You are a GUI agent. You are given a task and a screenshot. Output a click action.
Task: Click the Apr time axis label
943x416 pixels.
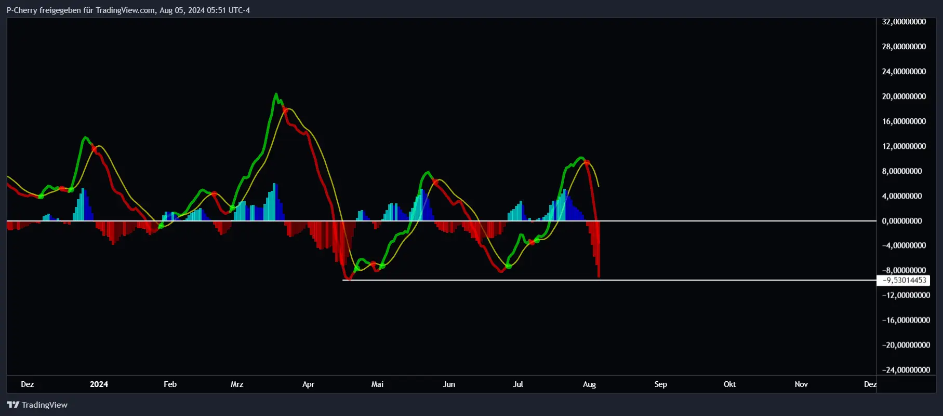308,384
